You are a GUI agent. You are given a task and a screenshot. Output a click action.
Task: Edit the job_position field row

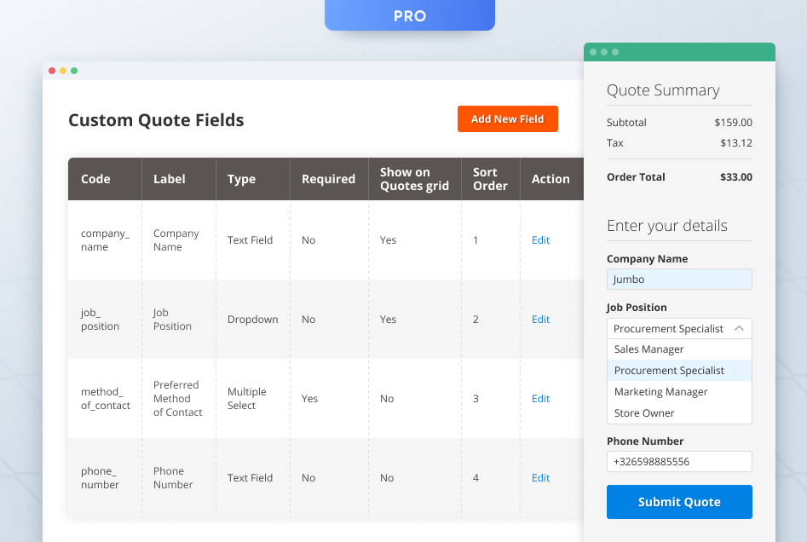point(540,320)
